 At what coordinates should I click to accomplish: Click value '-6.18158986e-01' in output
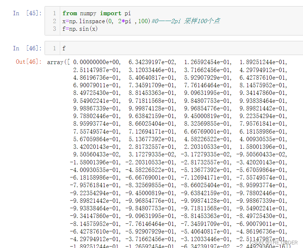click(x=95, y=178)
